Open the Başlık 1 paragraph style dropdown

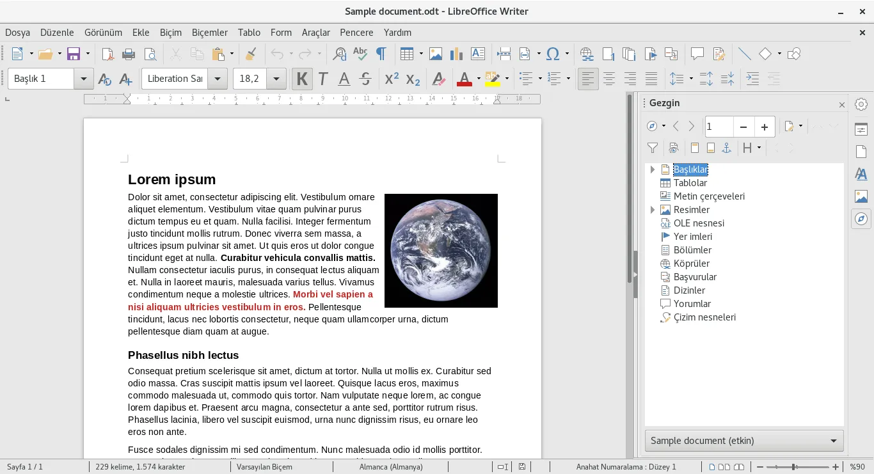[84, 78]
